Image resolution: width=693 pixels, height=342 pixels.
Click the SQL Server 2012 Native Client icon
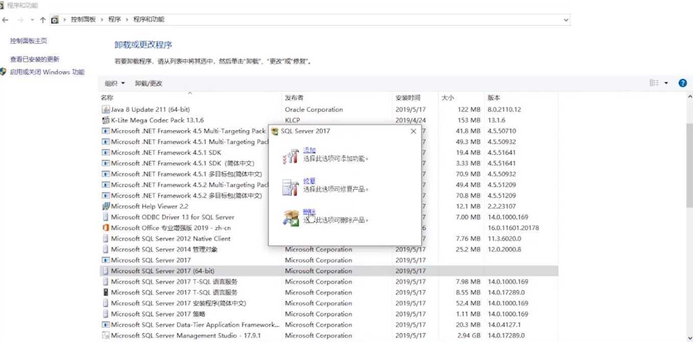106,239
